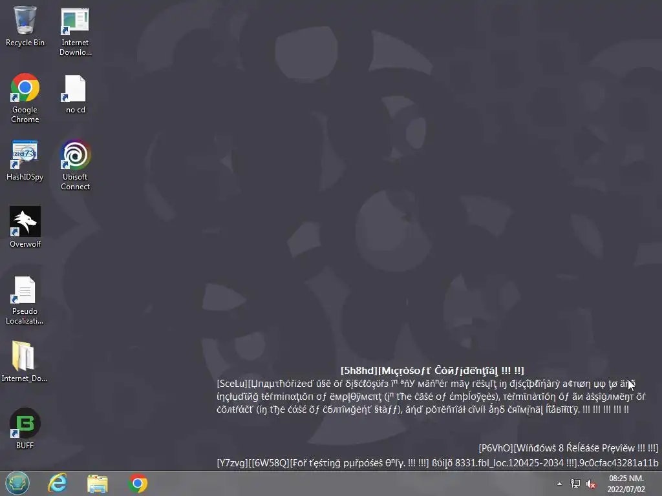662x496 pixels.
Task: Open File Explorer from the taskbar
Action: point(98,483)
